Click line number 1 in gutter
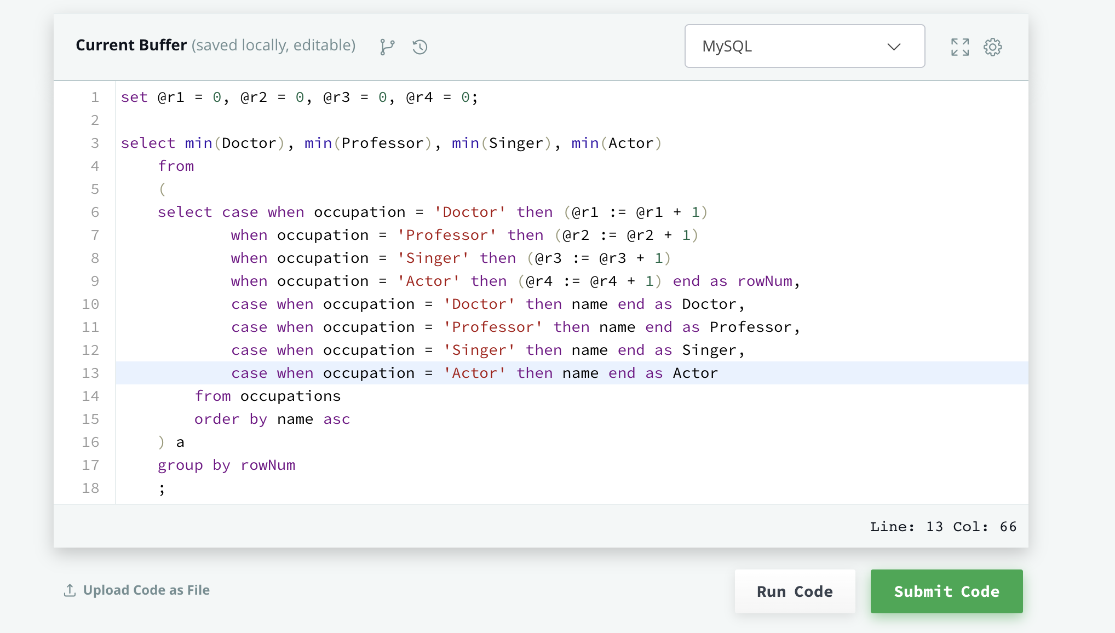Image resolution: width=1115 pixels, height=633 pixels. click(x=95, y=97)
